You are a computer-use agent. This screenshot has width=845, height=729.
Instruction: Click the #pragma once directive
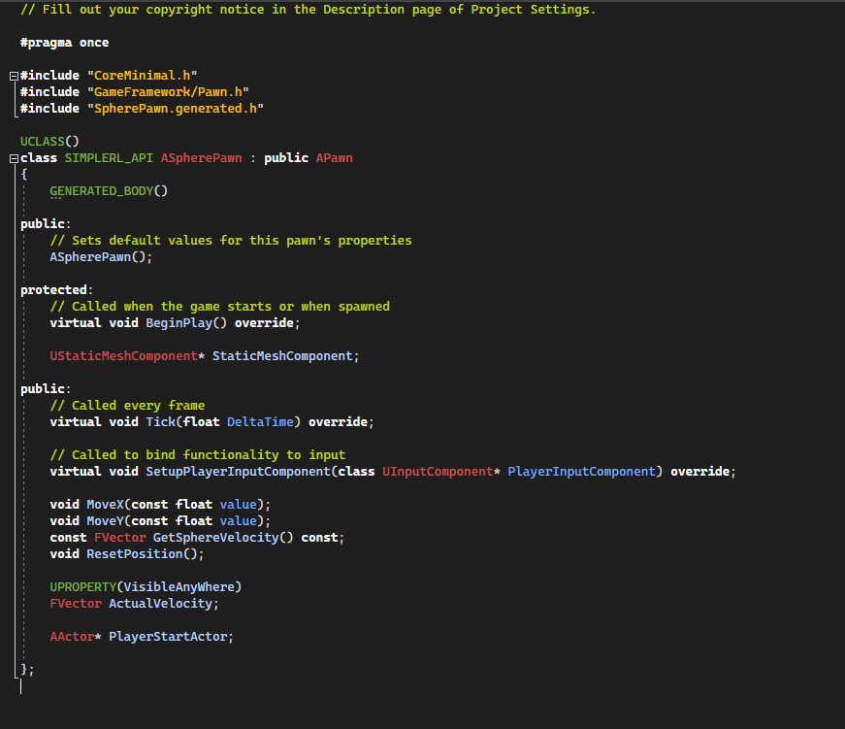coord(65,43)
